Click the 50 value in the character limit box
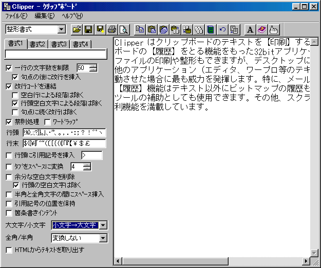Viewport: 321px width, 268px height. [x=81, y=68]
